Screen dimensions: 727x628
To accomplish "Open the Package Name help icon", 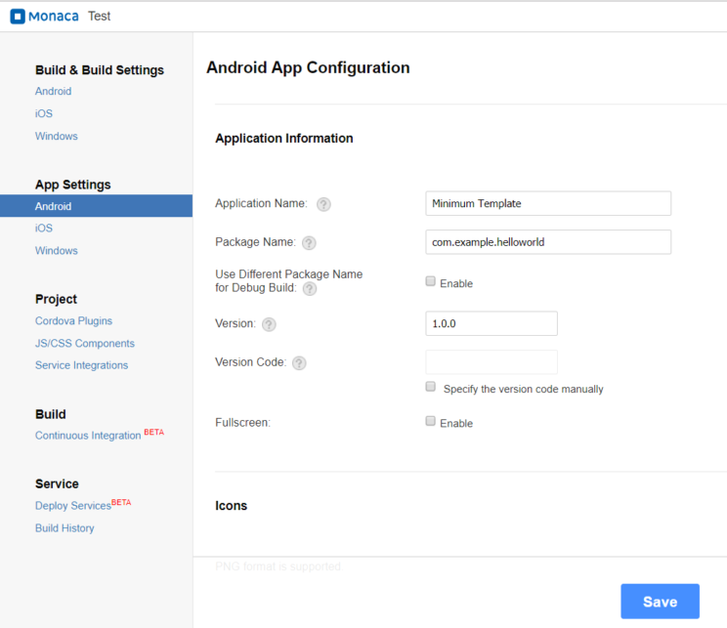I will tap(309, 243).
